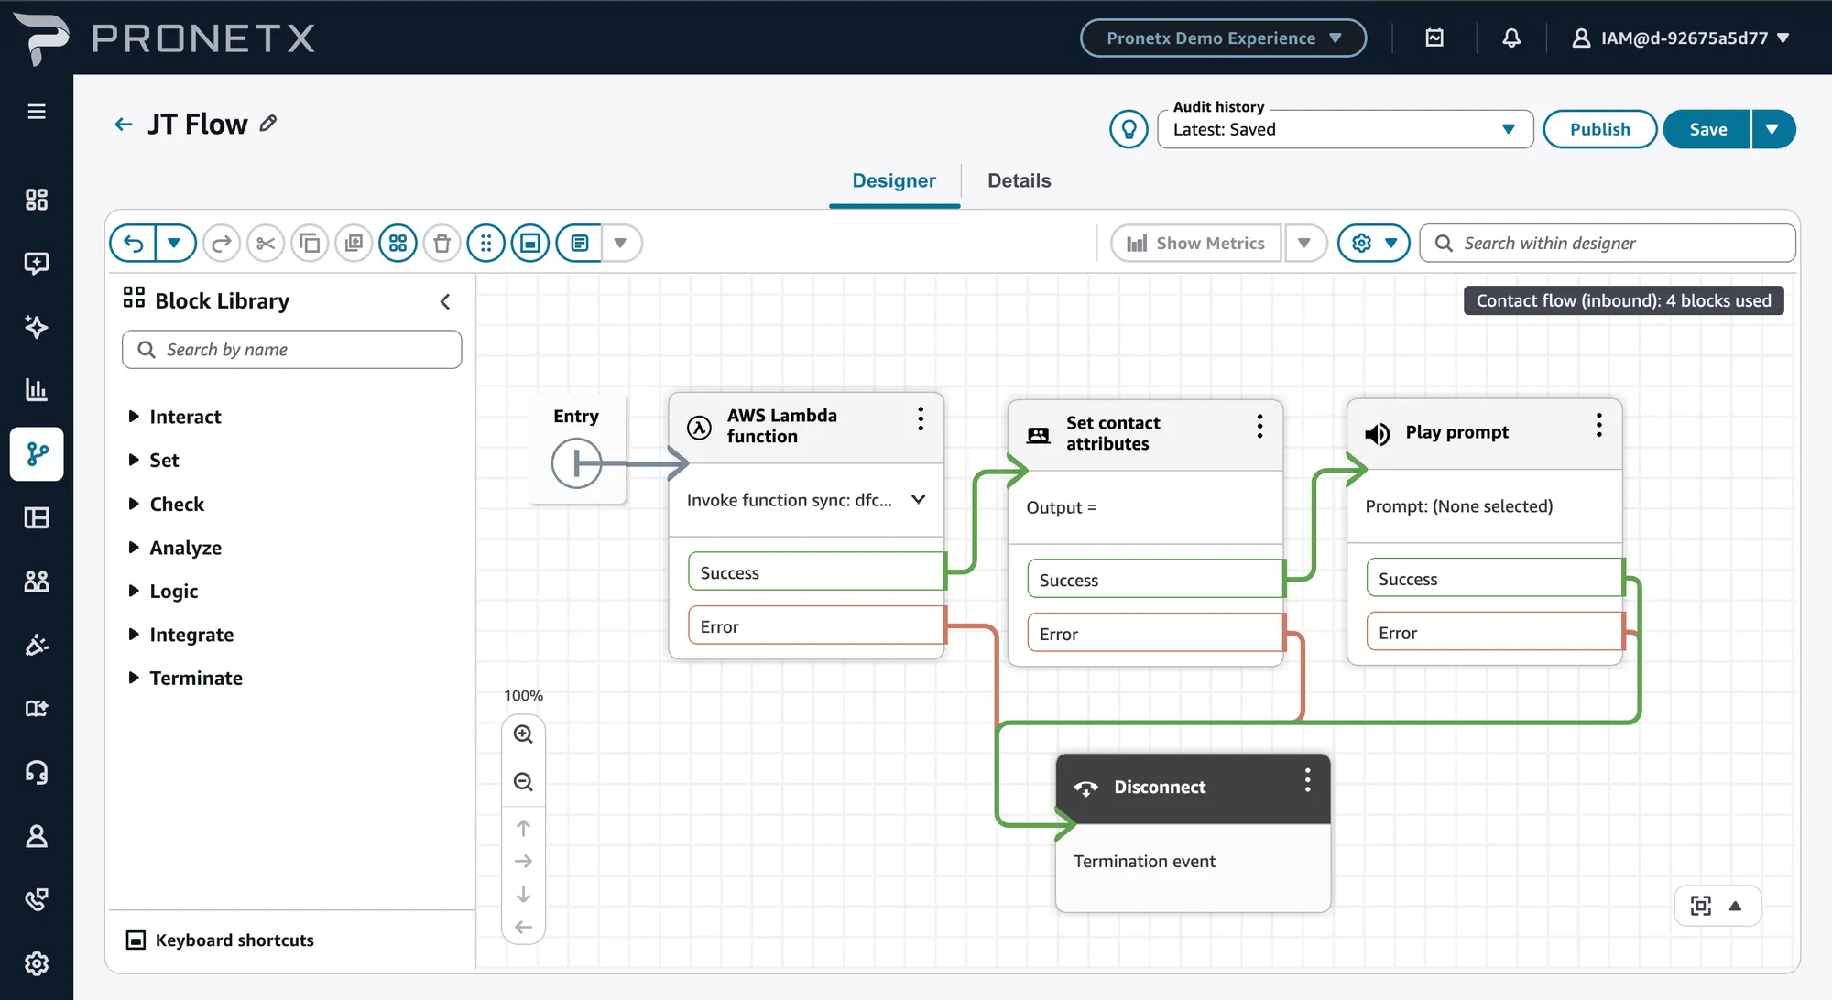1832x1000 pixels.
Task: Open the phone channels sidebar icon
Action: 37,900
